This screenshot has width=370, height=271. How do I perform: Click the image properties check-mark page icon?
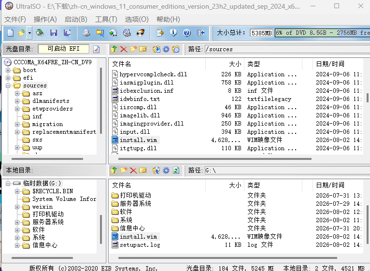[96, 49]
